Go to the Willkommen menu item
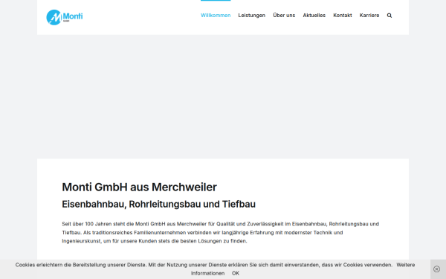This screenshot has height=279, width=446. (x=216, y=16)
